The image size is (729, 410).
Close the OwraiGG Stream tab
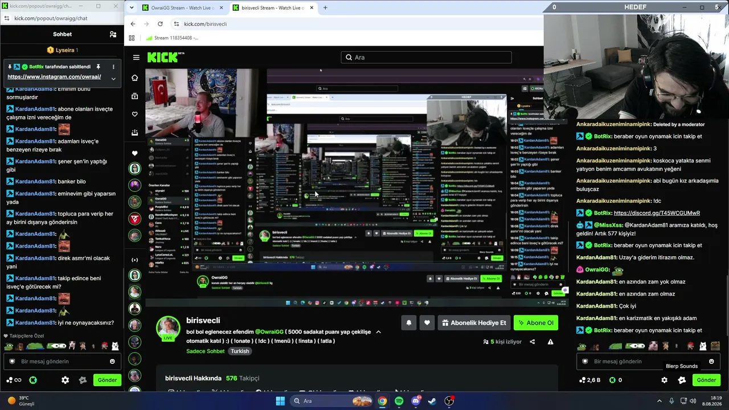(222, 8)
